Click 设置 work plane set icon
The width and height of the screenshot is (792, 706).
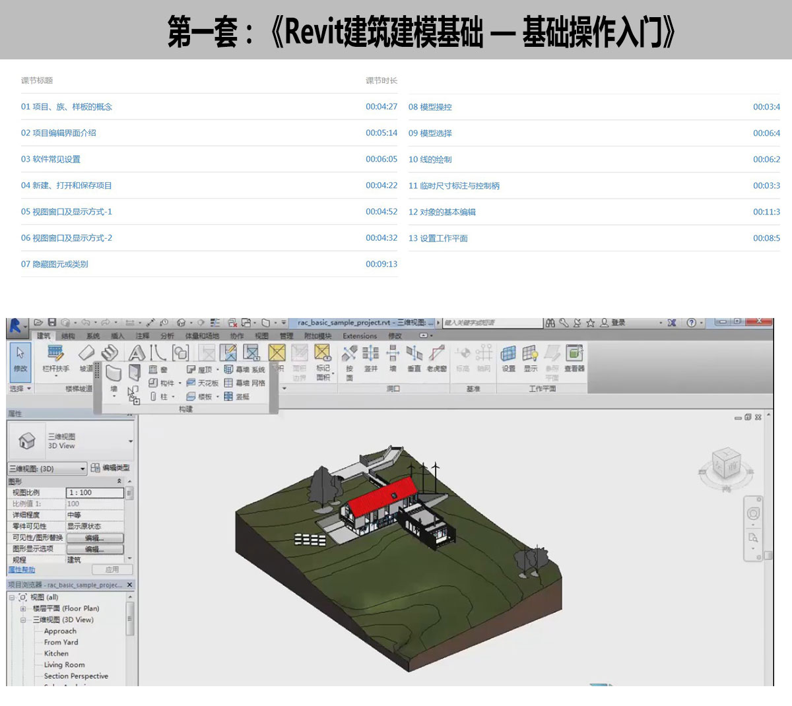508,359
